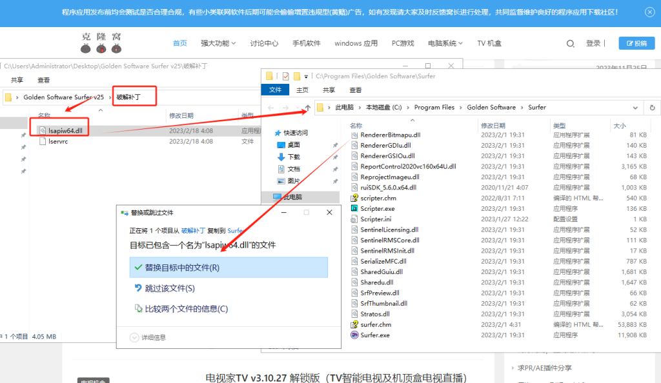Screen dimensions: 661x383
Task: Open the 文件 tab in Surfer explorer window
Action: click(x=275, y=90)
